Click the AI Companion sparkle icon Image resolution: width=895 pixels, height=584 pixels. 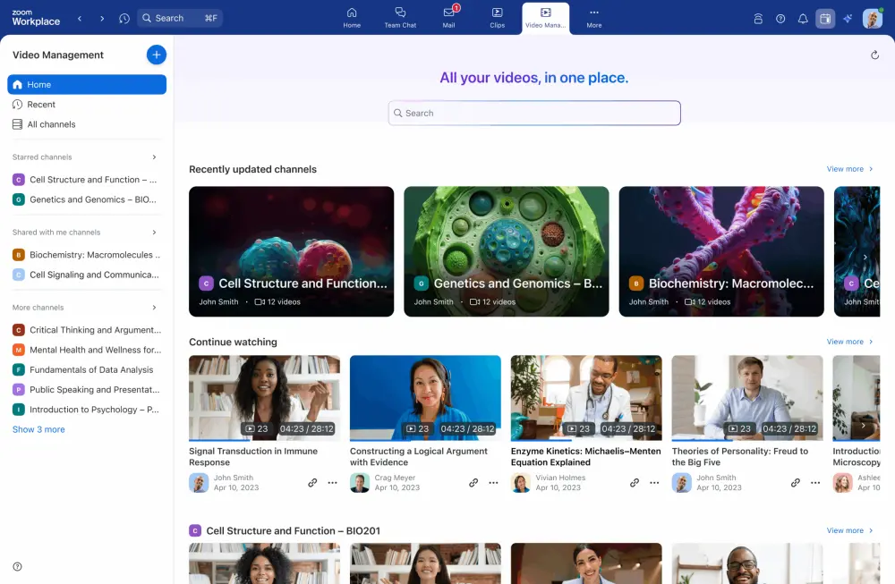coord(847,19)
